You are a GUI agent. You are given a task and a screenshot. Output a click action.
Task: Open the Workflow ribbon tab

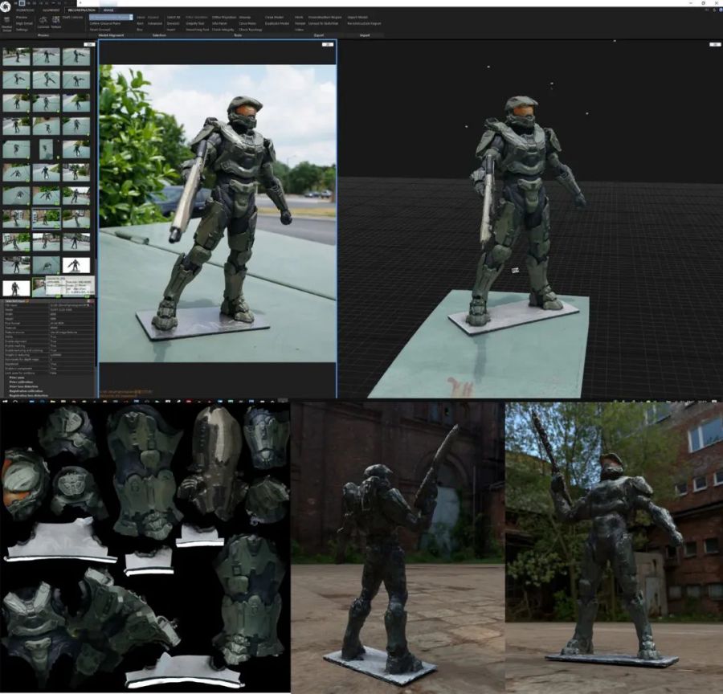point(25,10)
